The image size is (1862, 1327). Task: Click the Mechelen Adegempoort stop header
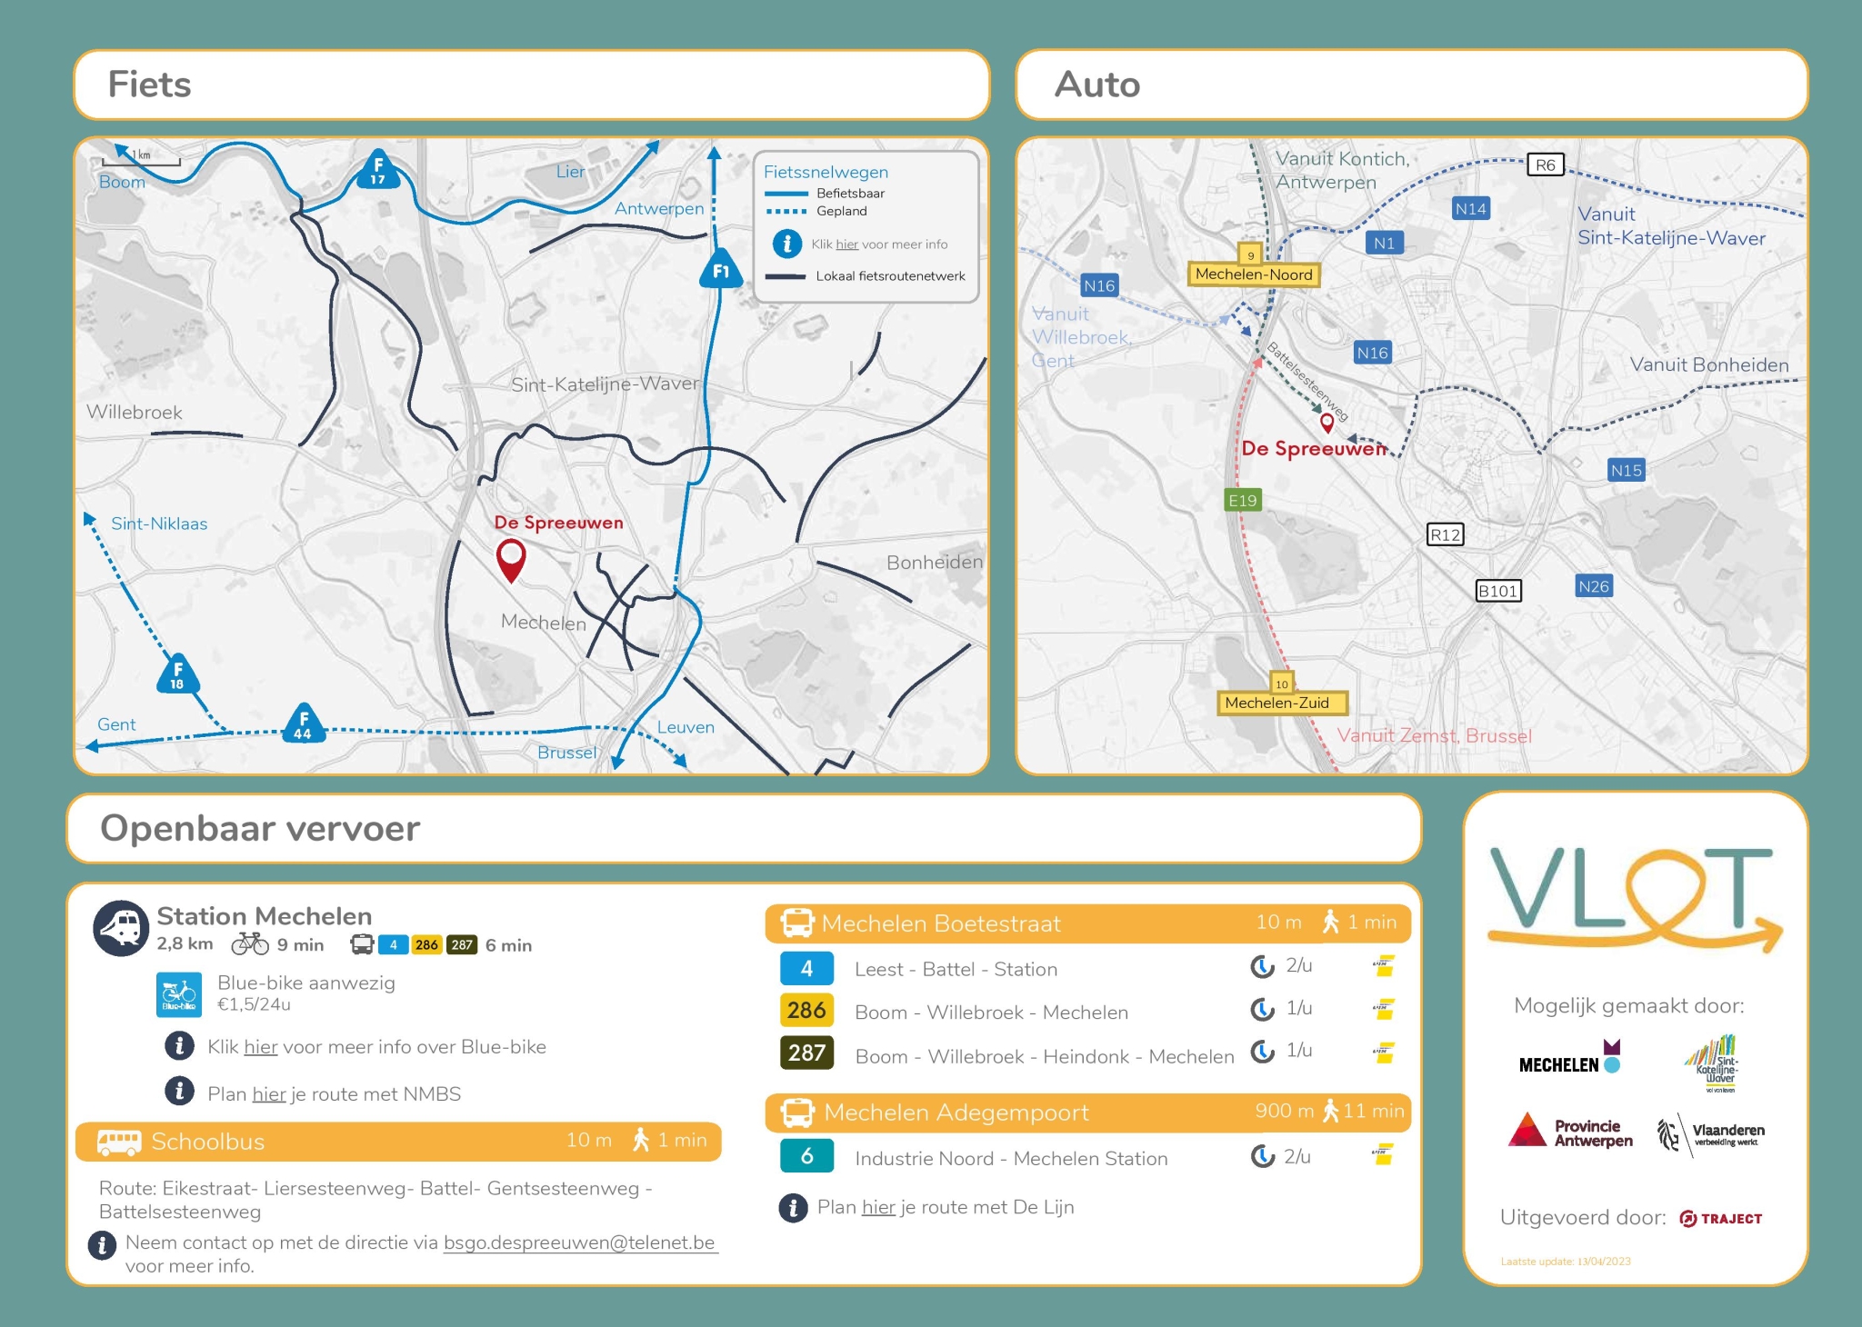tap(956, 1112)
